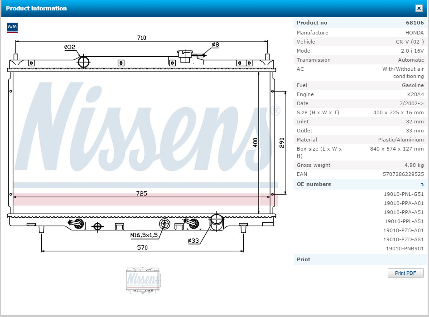Select the radiator drawing thumbnail
This screenshot has height=317, width=429.
click(x=143, y=281)
